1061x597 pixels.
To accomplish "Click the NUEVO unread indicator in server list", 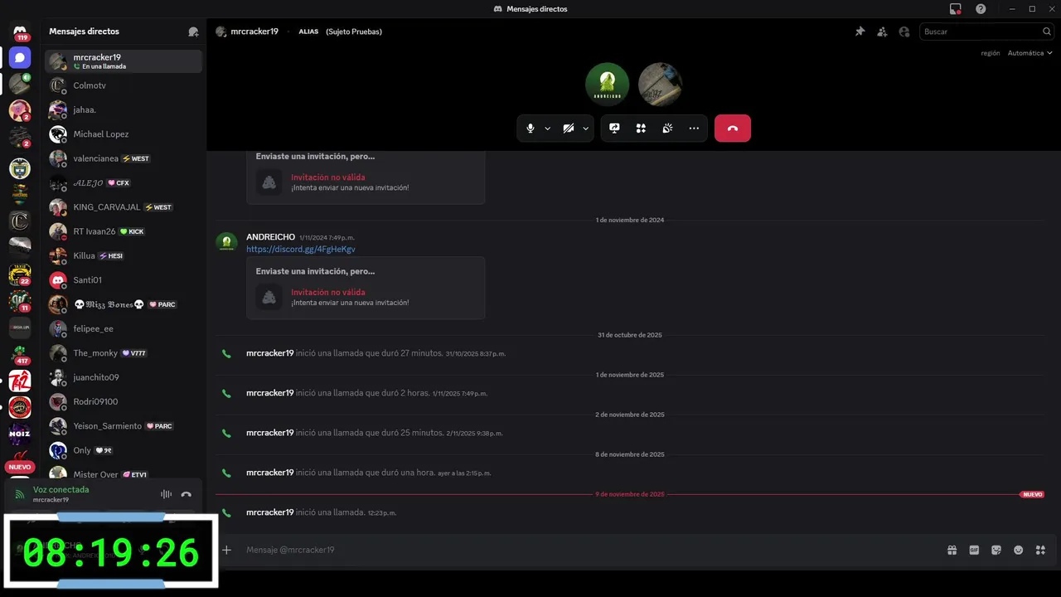I will click(20, 467).
